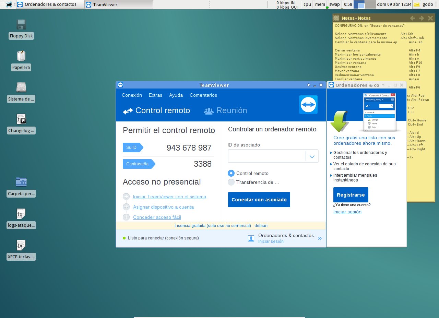The height and width of the screenshot is (318, 439).
Task: Switch to TeamViewer taskbar button
Action: [x=119, y=4]
